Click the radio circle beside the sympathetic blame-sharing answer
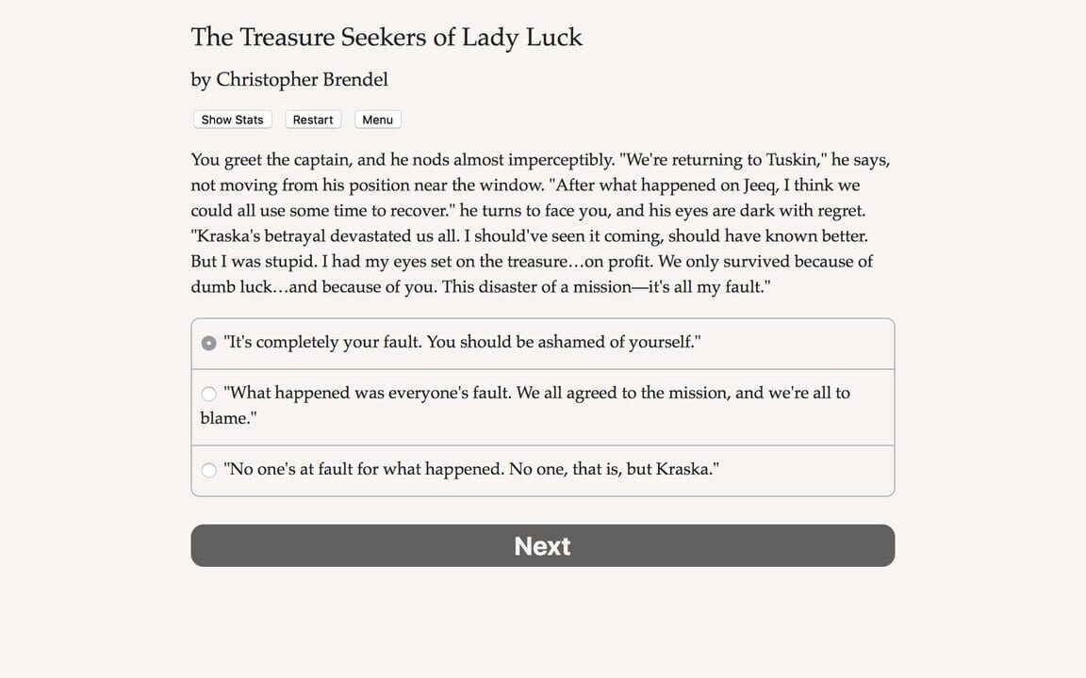Viewport: 1086px width, 678px height. click(x=208, y=394)
